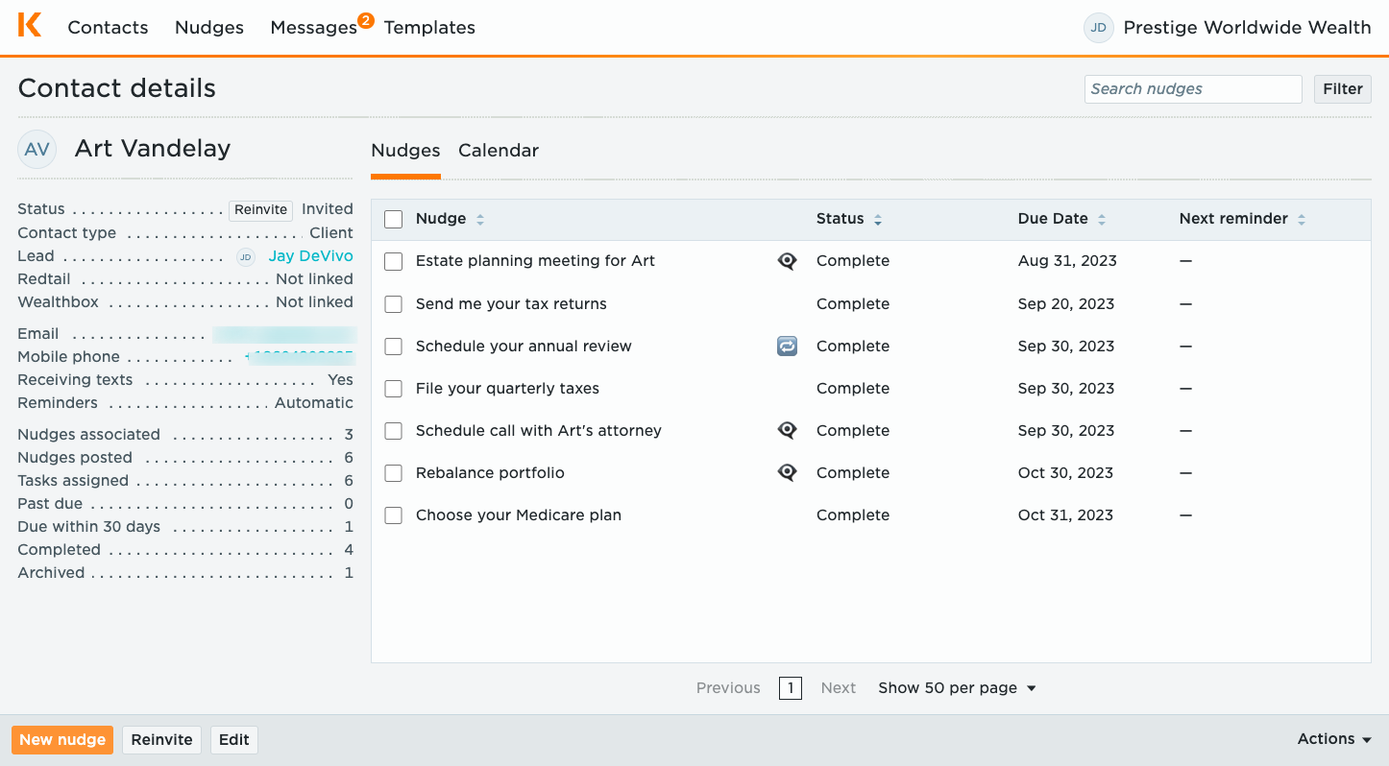Click the eye icon on Estate planning meeting row

pyautogui.click(x=787, y=261)
